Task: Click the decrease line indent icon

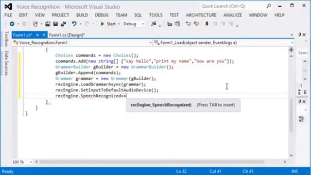Action: click(x=170, y=24)
